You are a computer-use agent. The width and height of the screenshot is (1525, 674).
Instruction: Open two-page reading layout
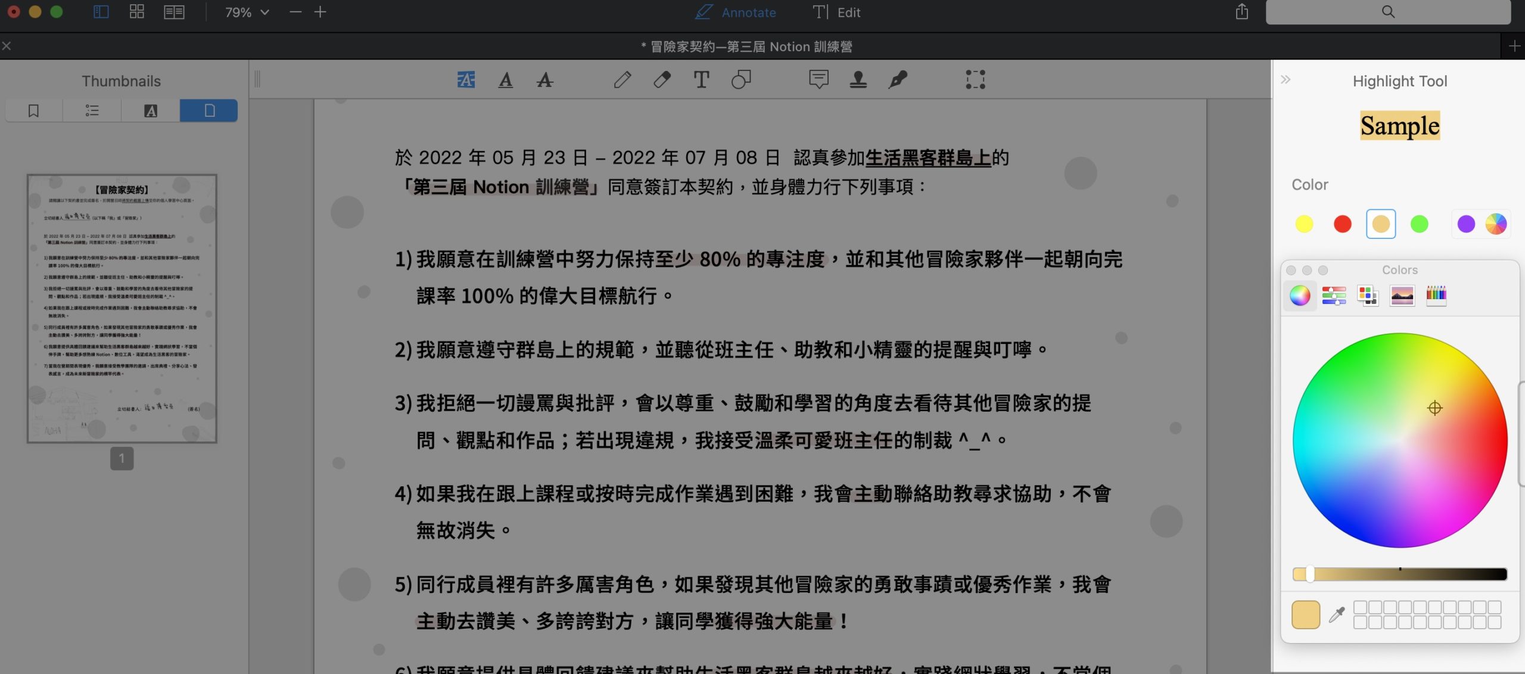[x=174, y=12]
